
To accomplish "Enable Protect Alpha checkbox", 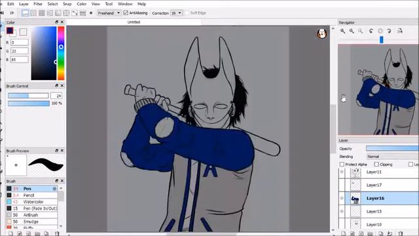I will 342,165.
